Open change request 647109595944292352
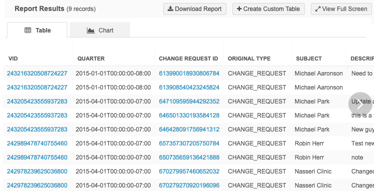The image size is (374, 191). click(x=189, y=101)
